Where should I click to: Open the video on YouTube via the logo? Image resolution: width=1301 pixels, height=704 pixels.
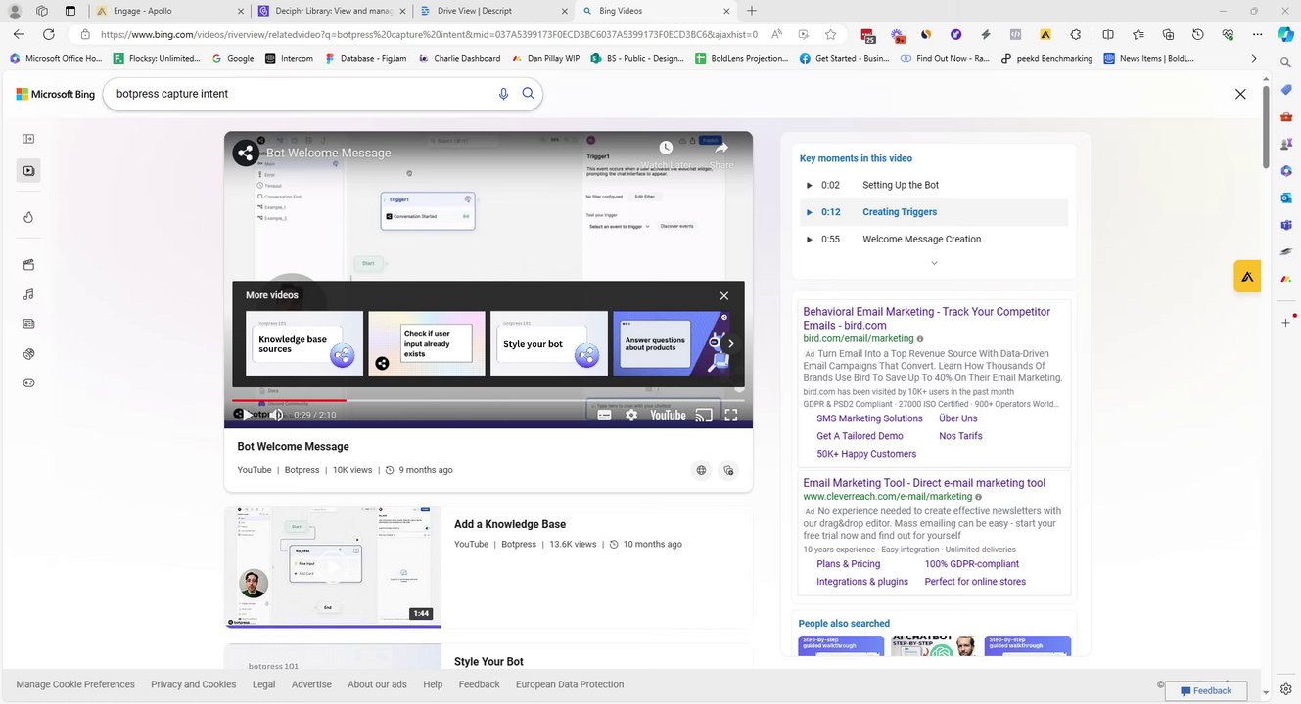668,415
